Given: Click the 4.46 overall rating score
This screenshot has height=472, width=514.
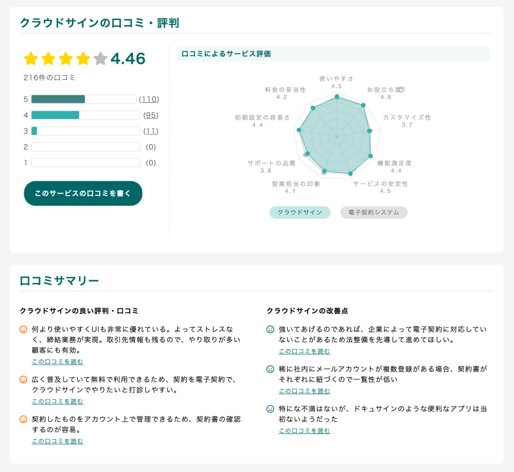Looking at the screenshot, I should (x=128, y=59).
